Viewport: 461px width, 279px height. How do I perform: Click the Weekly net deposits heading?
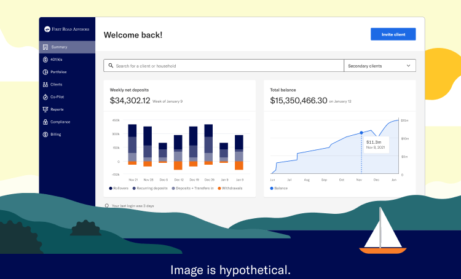tap(129, 90)
